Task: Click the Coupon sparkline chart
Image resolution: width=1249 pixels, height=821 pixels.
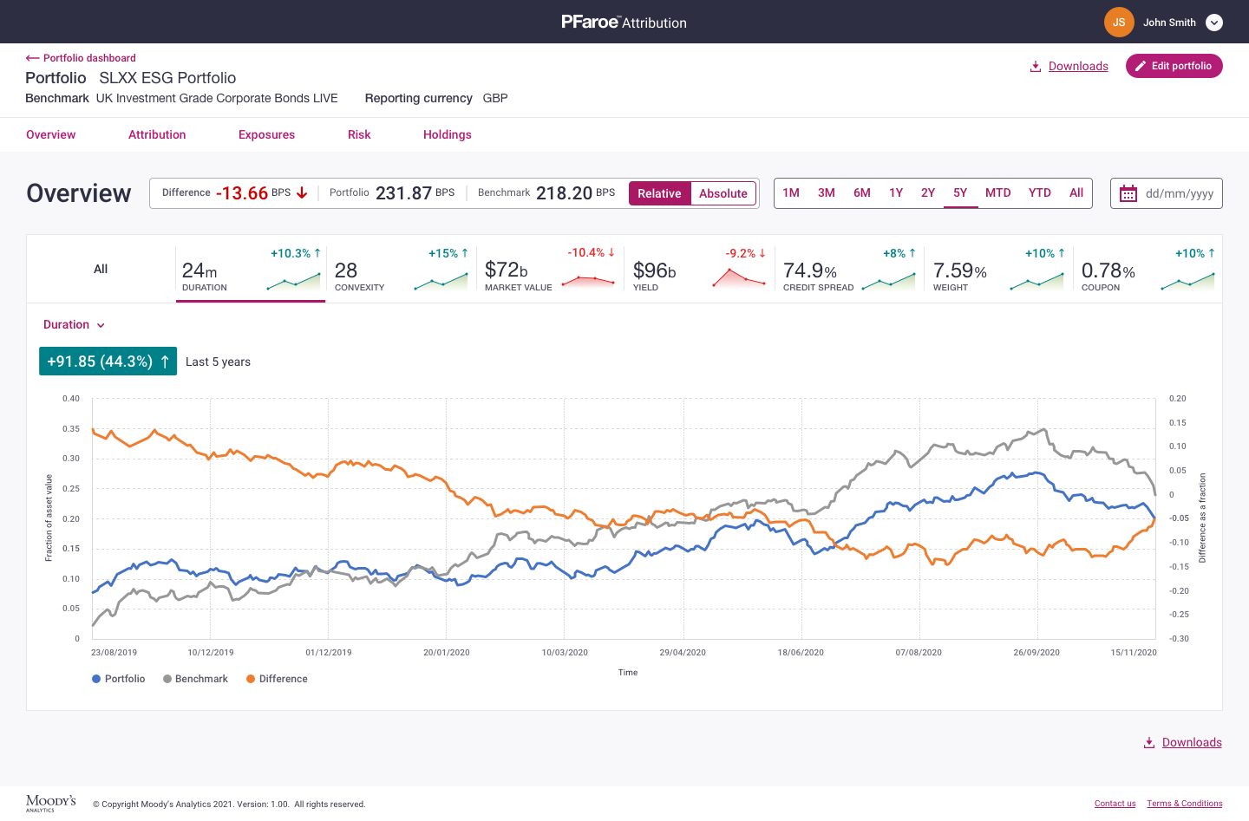Action: point(1187,281)
